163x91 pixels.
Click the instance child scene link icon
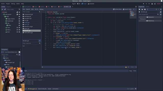[5, 9]
